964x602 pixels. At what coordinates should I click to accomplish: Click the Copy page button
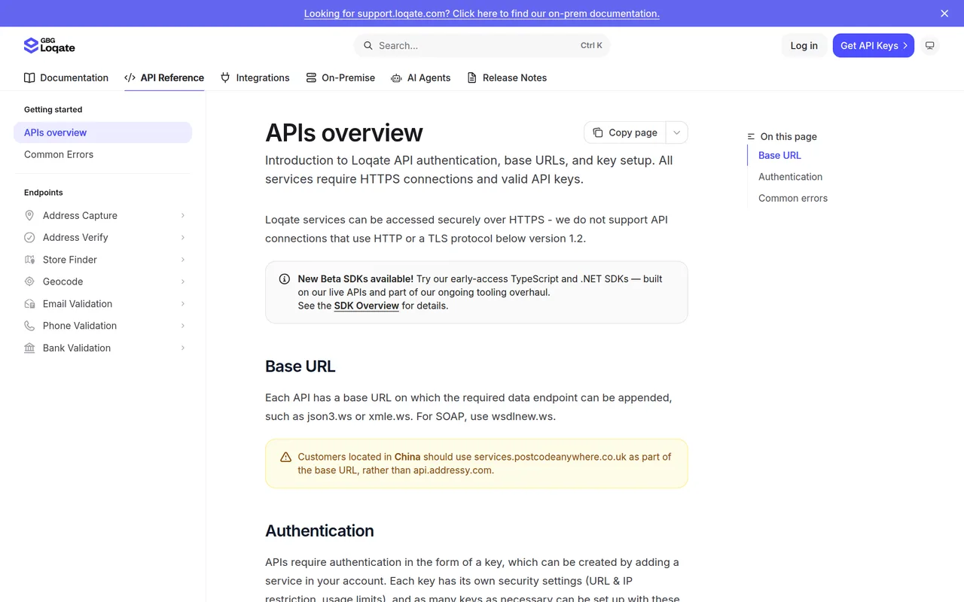[x=625, y=132]
